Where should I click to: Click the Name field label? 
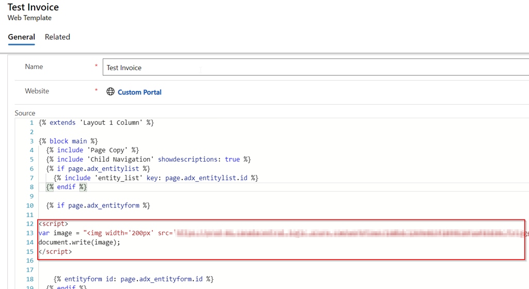tap(34, 67)
